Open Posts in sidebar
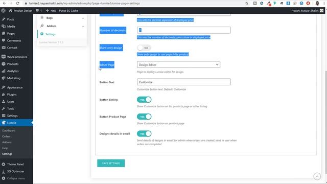This screenshot has width=327, height=184. [10, 19]
